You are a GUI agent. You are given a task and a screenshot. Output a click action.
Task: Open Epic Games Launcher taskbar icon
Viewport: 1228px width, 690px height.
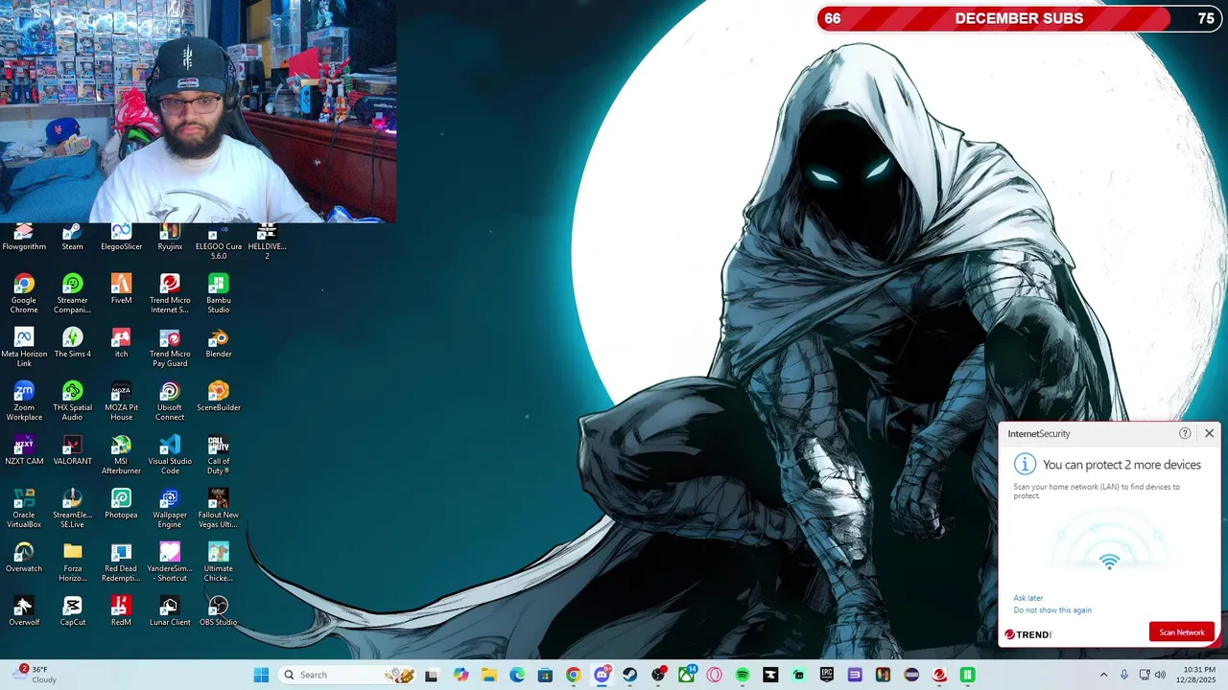[827, 675]
